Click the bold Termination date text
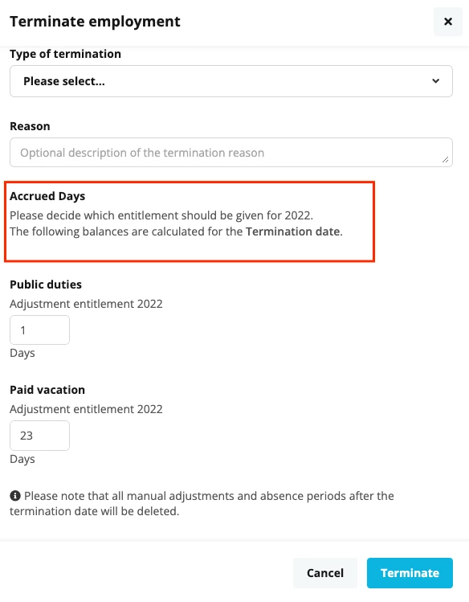Image resolution: width=469 pixels, height=602 pixels. [293, 231]
